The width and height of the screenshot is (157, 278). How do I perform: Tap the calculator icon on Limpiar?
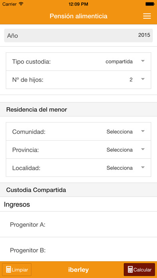pos(8,270)
